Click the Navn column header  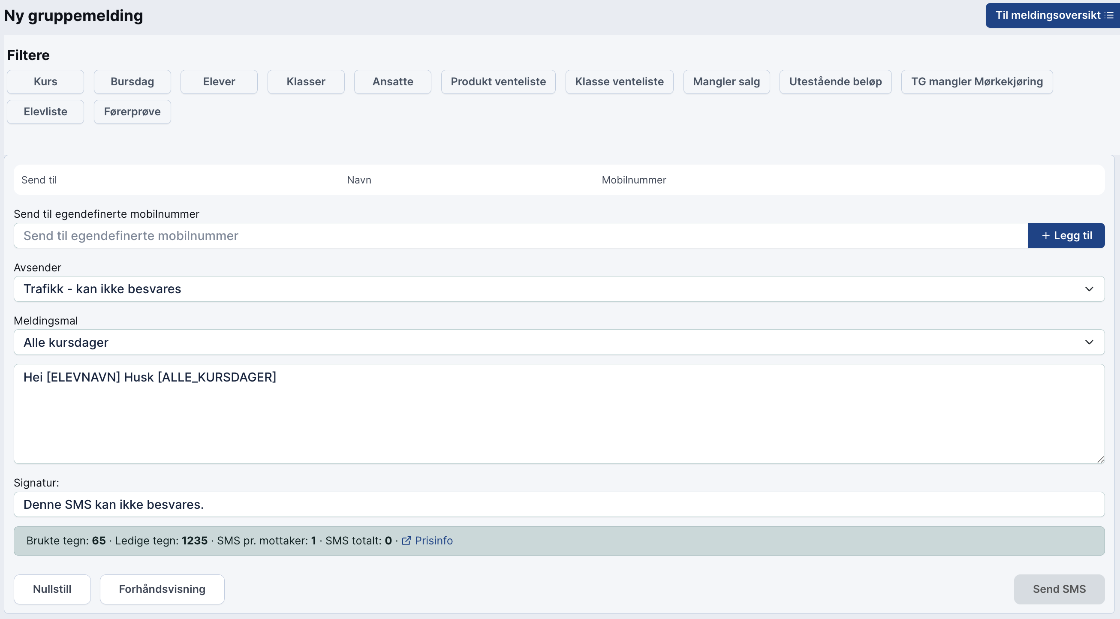click(359, 180)
